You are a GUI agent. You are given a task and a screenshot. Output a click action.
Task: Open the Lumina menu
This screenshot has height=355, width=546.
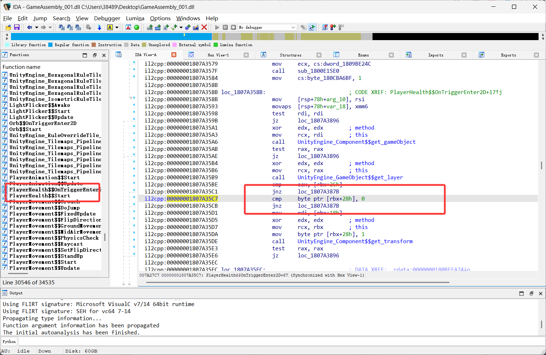(135, 18)
